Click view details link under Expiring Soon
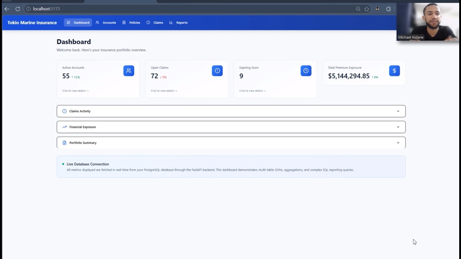This screenshot has height=259, width=461. [252, 91]
